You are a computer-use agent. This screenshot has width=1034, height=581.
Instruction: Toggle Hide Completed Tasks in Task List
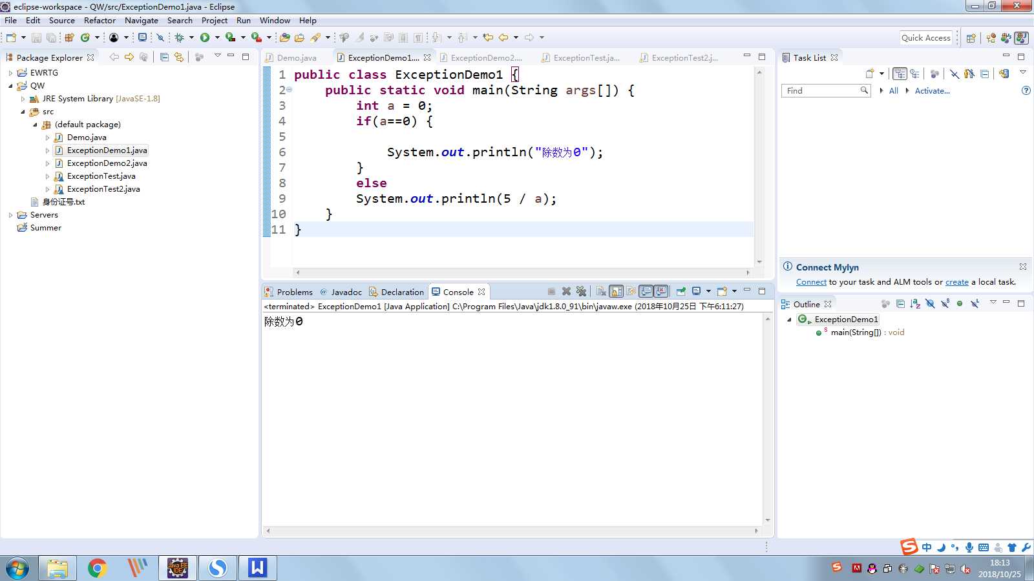[955, 73]
